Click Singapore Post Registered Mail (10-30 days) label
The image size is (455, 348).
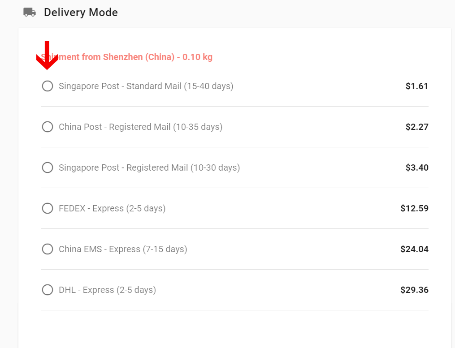pyautogui.click(x=149, y=168)
